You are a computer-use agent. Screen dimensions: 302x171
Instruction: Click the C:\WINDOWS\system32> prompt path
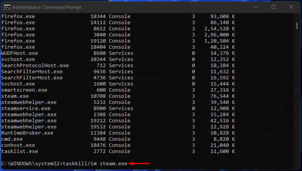(31, 163)
